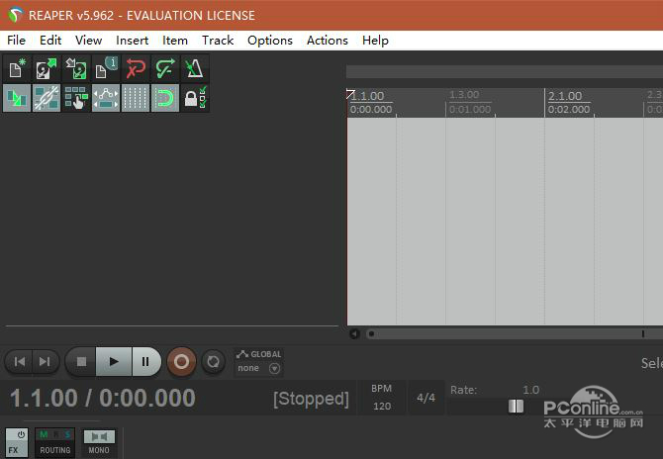Toggle the metronome icon
The width and height of the screenshot is (663, 459).
tap(195, 68)
